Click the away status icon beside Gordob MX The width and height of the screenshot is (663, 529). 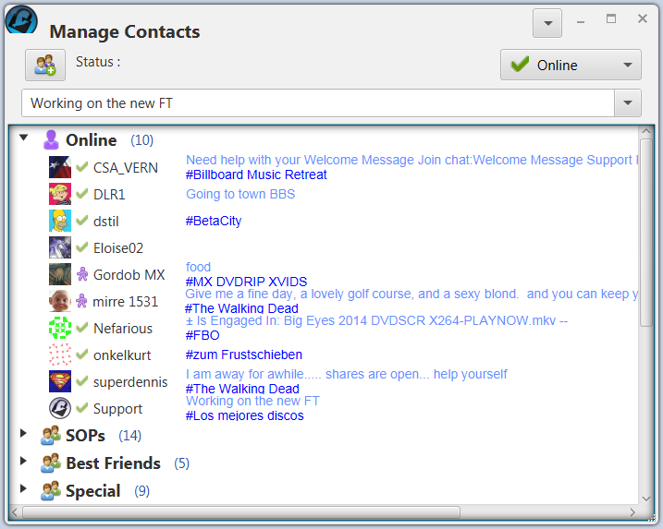click(x=82, y=274)
